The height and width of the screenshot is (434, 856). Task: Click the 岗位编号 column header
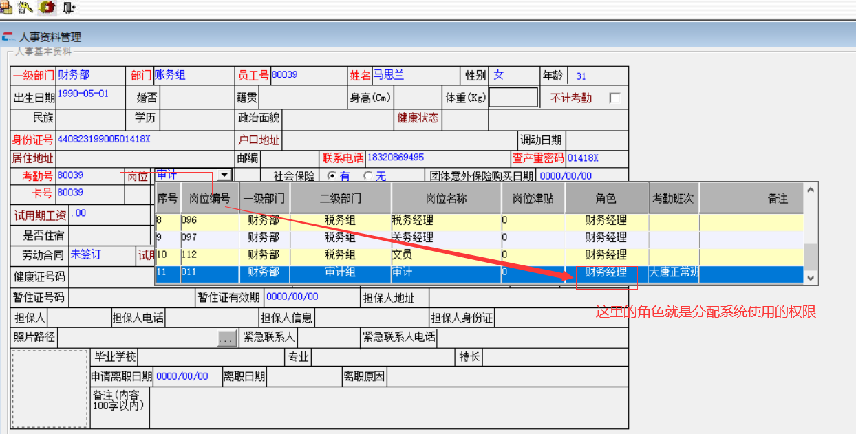coord(209,198)
